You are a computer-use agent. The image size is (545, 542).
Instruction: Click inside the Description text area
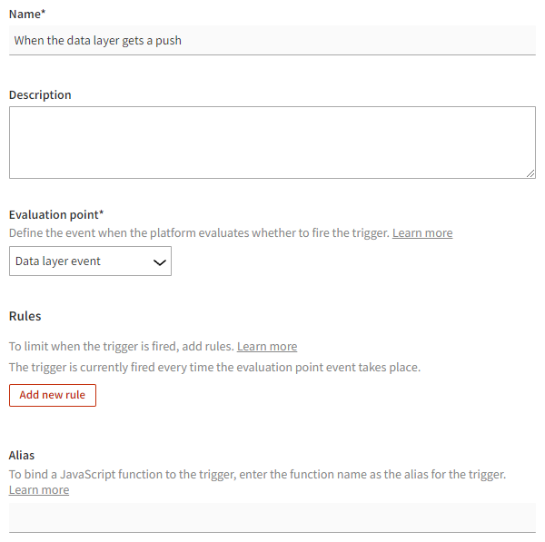pyautogui.click(x=272, y=143)
